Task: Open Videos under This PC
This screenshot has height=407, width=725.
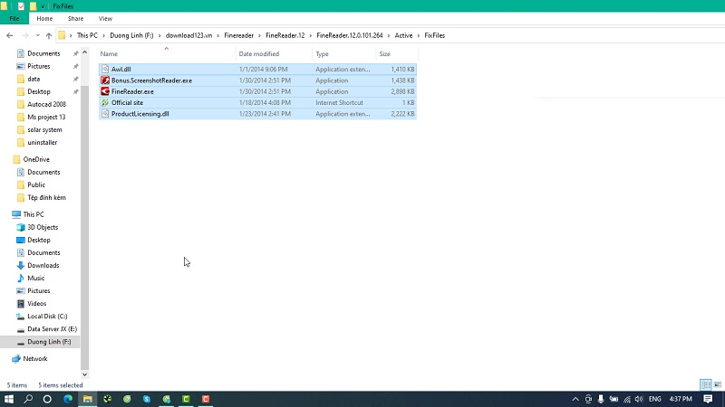Action: tap(36, 304)
